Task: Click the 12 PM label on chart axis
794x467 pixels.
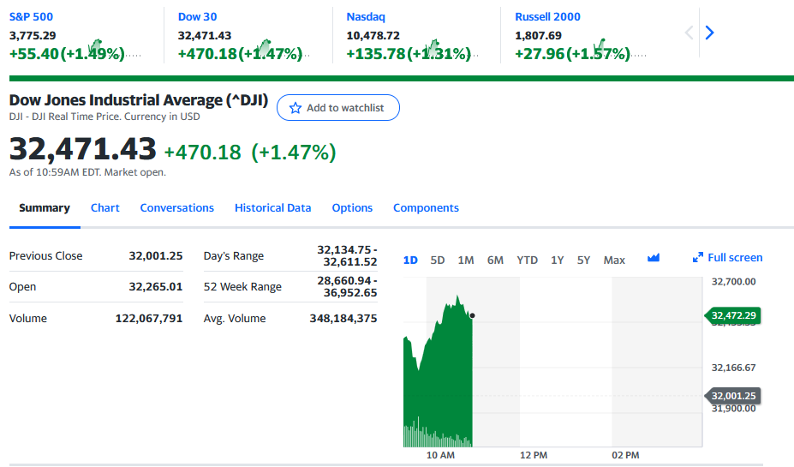Action: (x=534, y=455)
